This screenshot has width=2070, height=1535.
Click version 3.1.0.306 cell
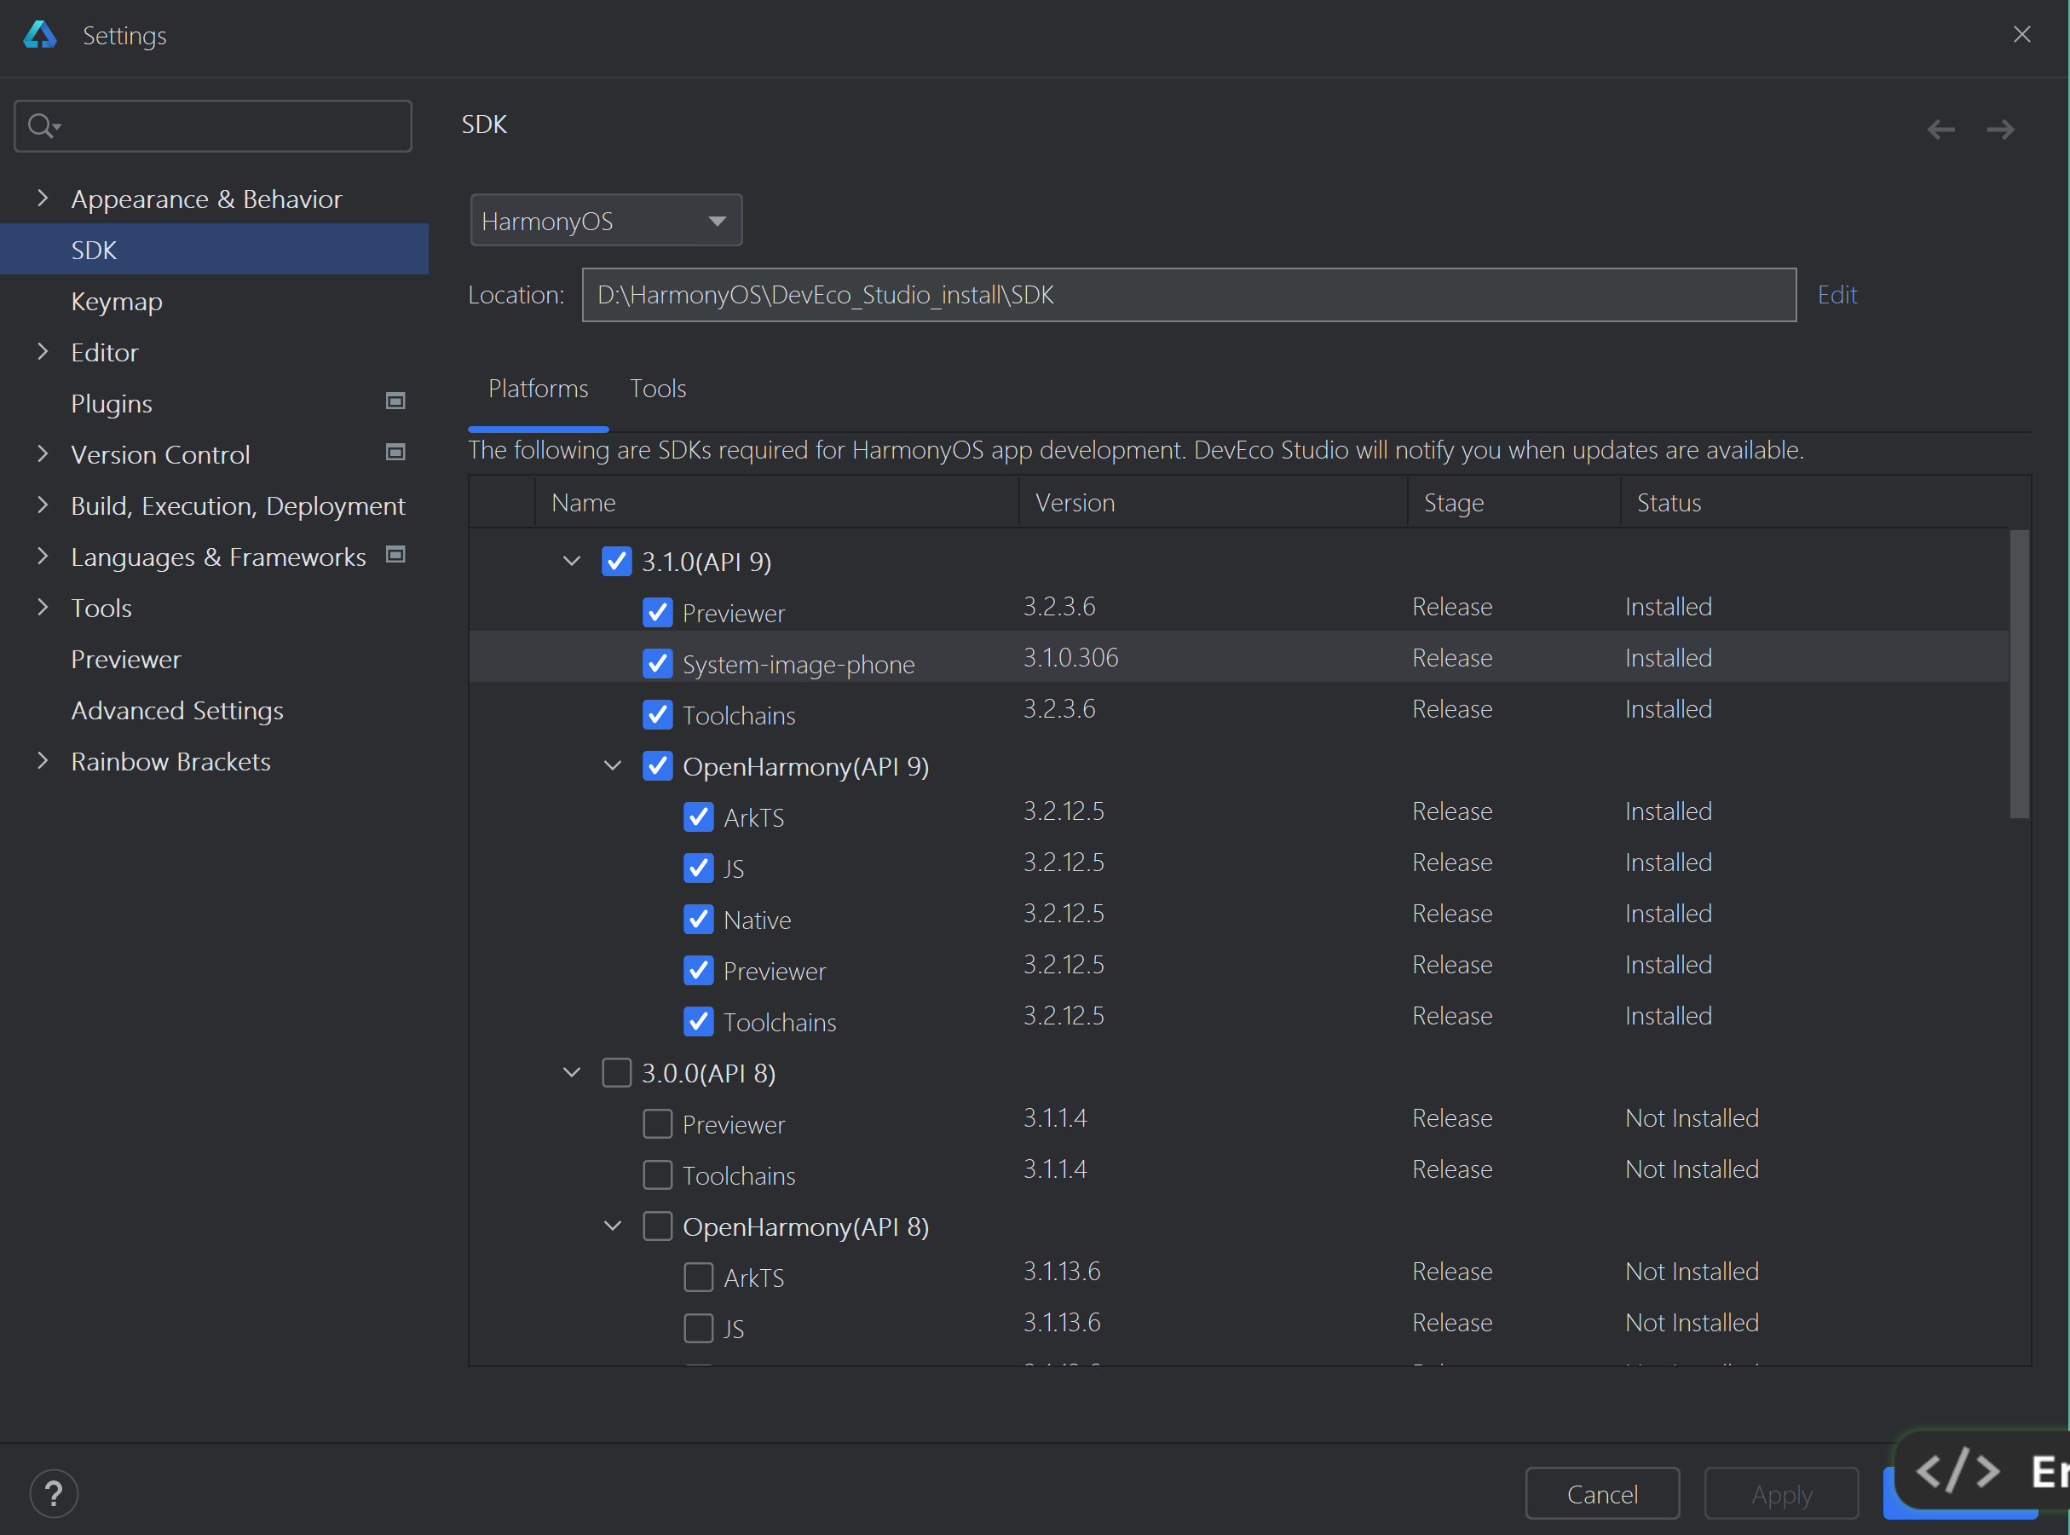click(x=1070, y=658)
